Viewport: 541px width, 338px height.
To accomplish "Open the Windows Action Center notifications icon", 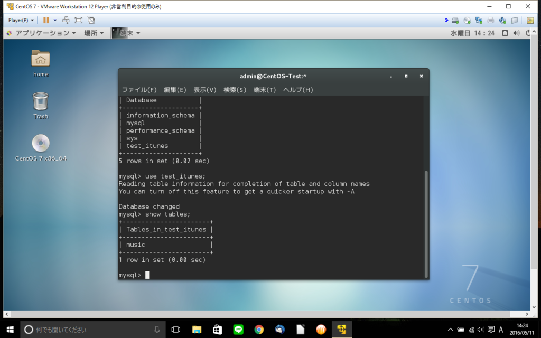I will coord(491,330).
